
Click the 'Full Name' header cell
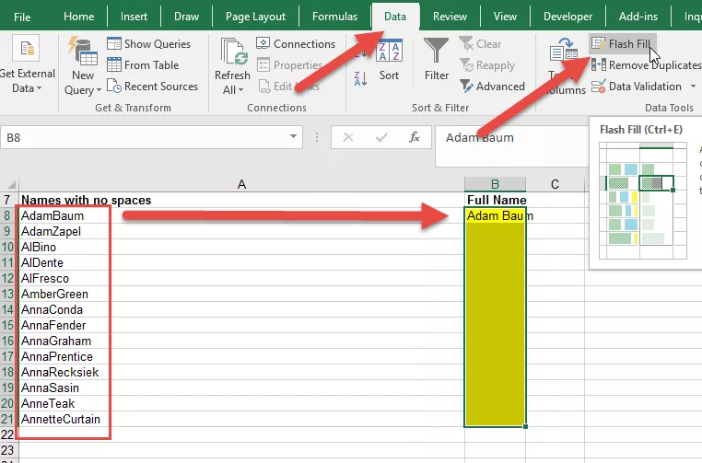(495, 200)
